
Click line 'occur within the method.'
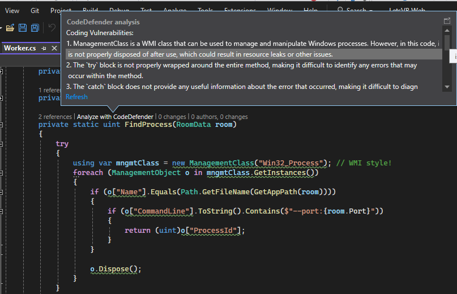click(105, 76)
